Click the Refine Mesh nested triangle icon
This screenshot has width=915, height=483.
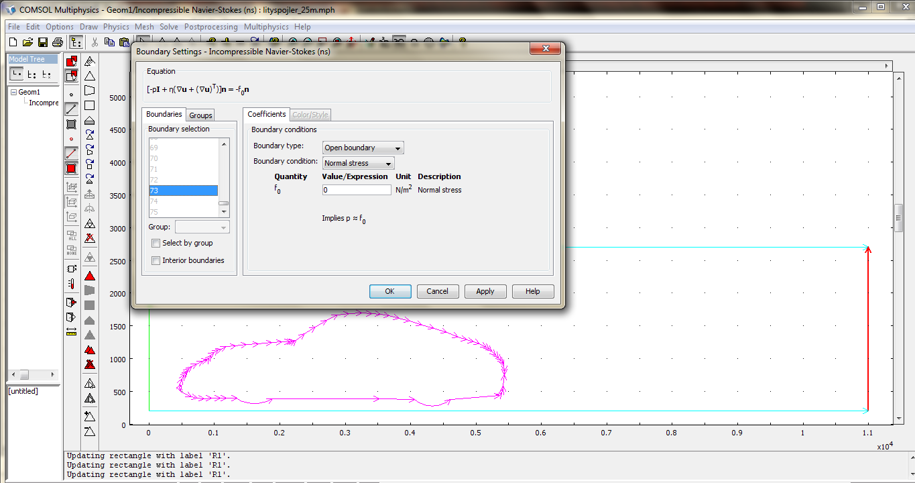pyautogui.click(x=90, y=223)
